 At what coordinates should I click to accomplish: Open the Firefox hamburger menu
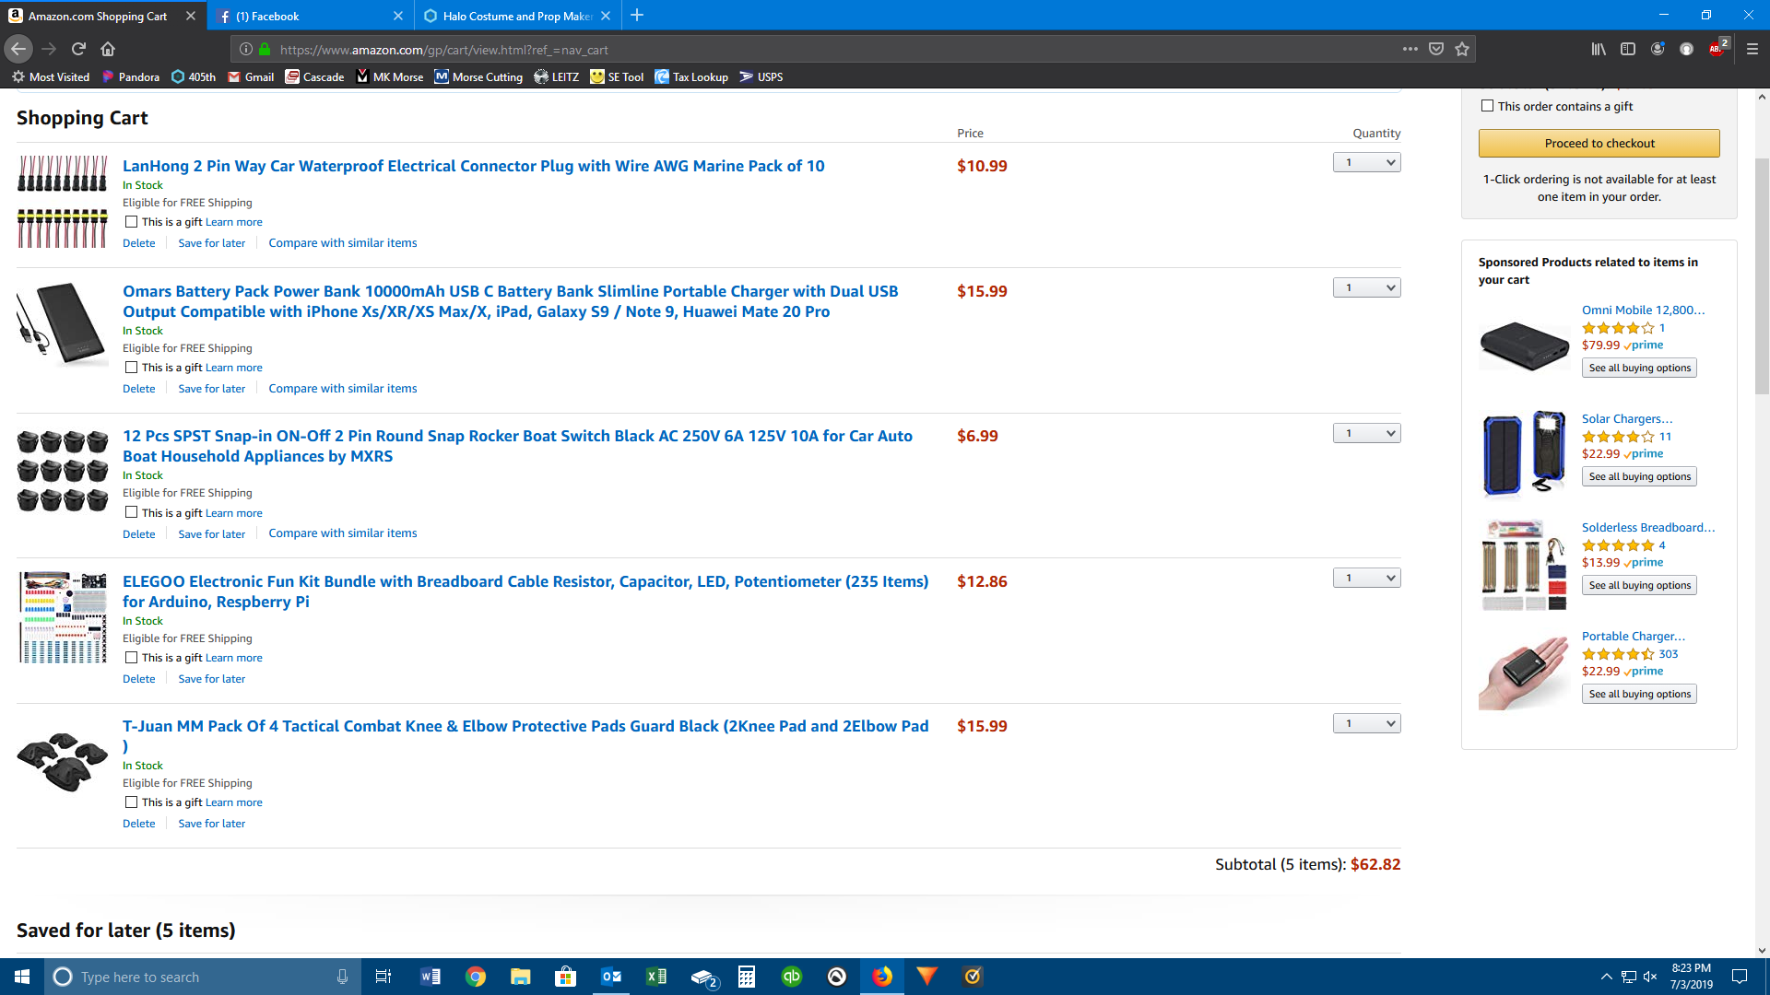click(x=1752, y=49)
